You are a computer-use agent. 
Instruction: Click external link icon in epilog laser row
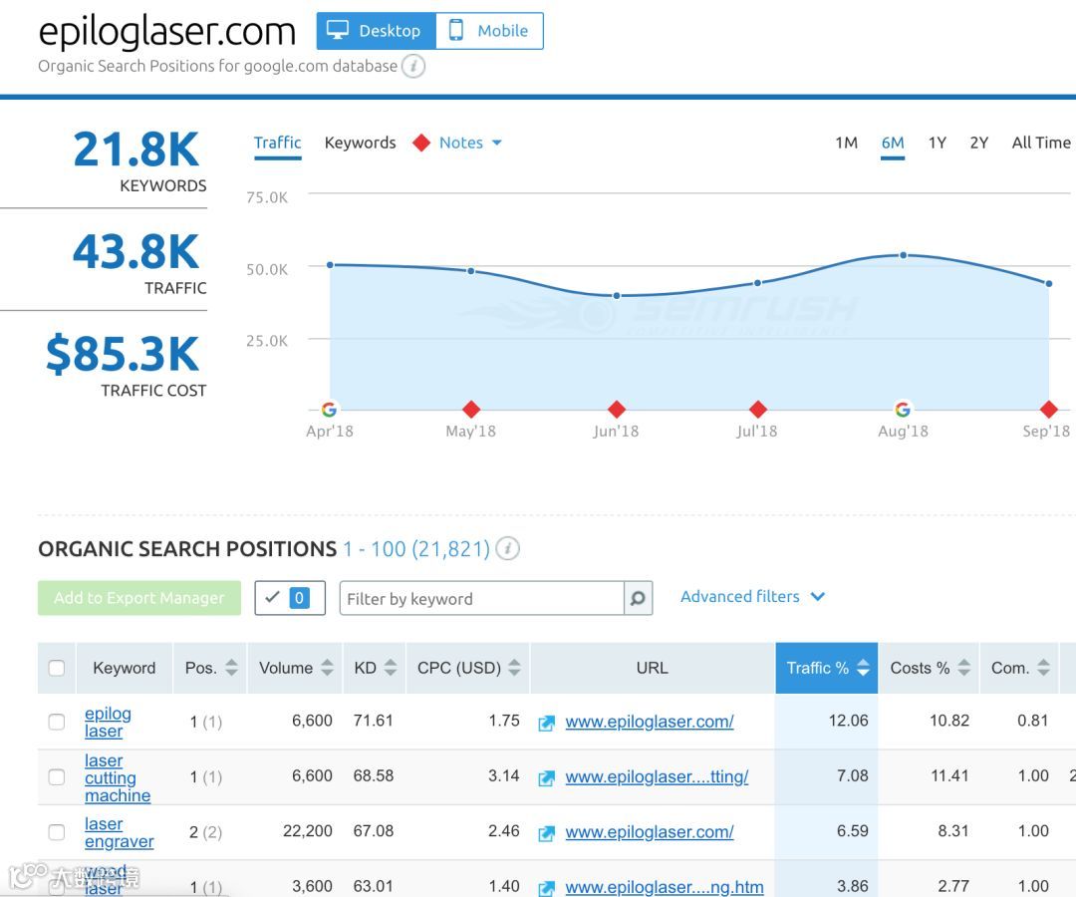point(547,723)
